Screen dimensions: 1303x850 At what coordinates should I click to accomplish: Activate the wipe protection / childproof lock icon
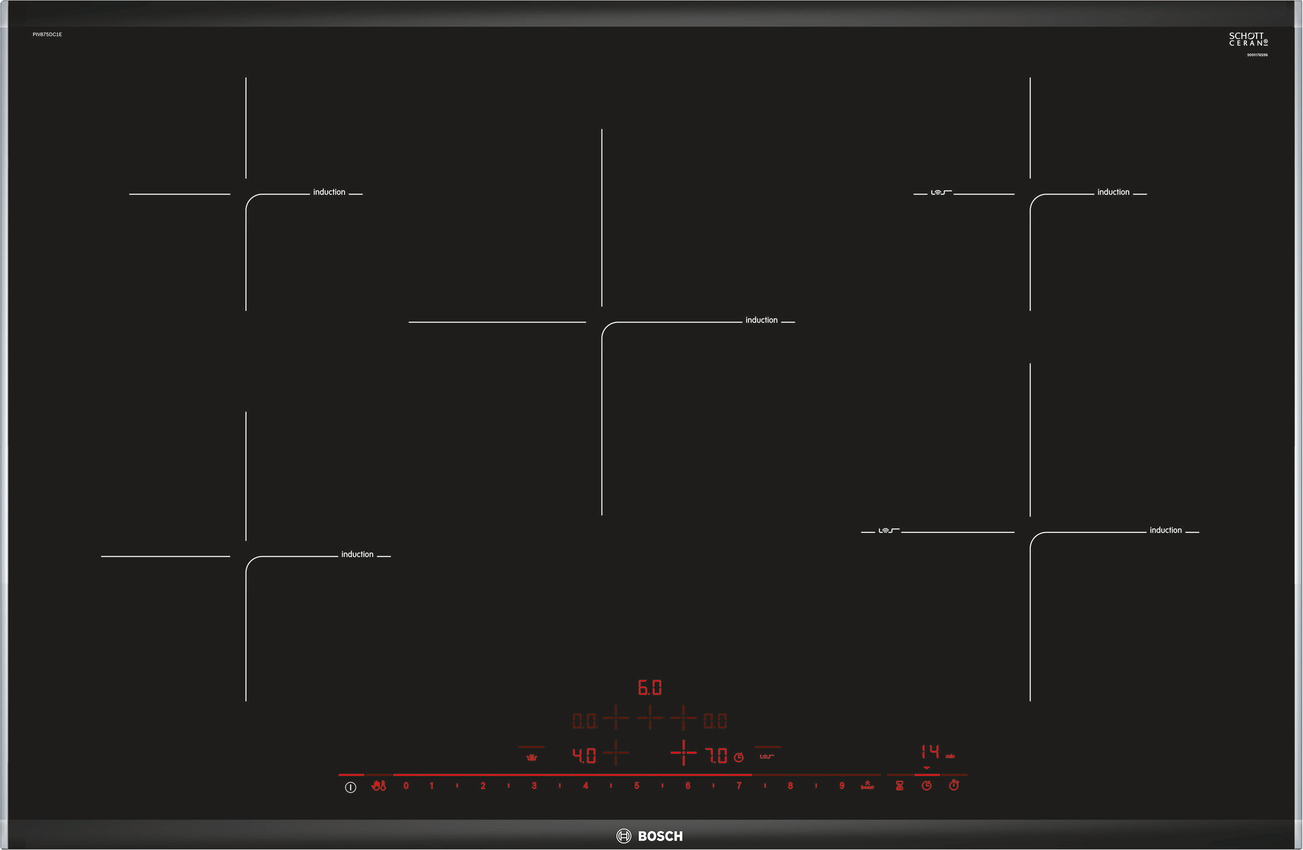point(378,786)
